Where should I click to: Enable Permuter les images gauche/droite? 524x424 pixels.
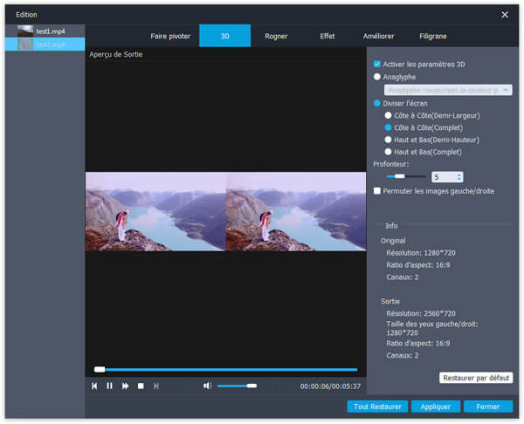[x=377, y=190]
